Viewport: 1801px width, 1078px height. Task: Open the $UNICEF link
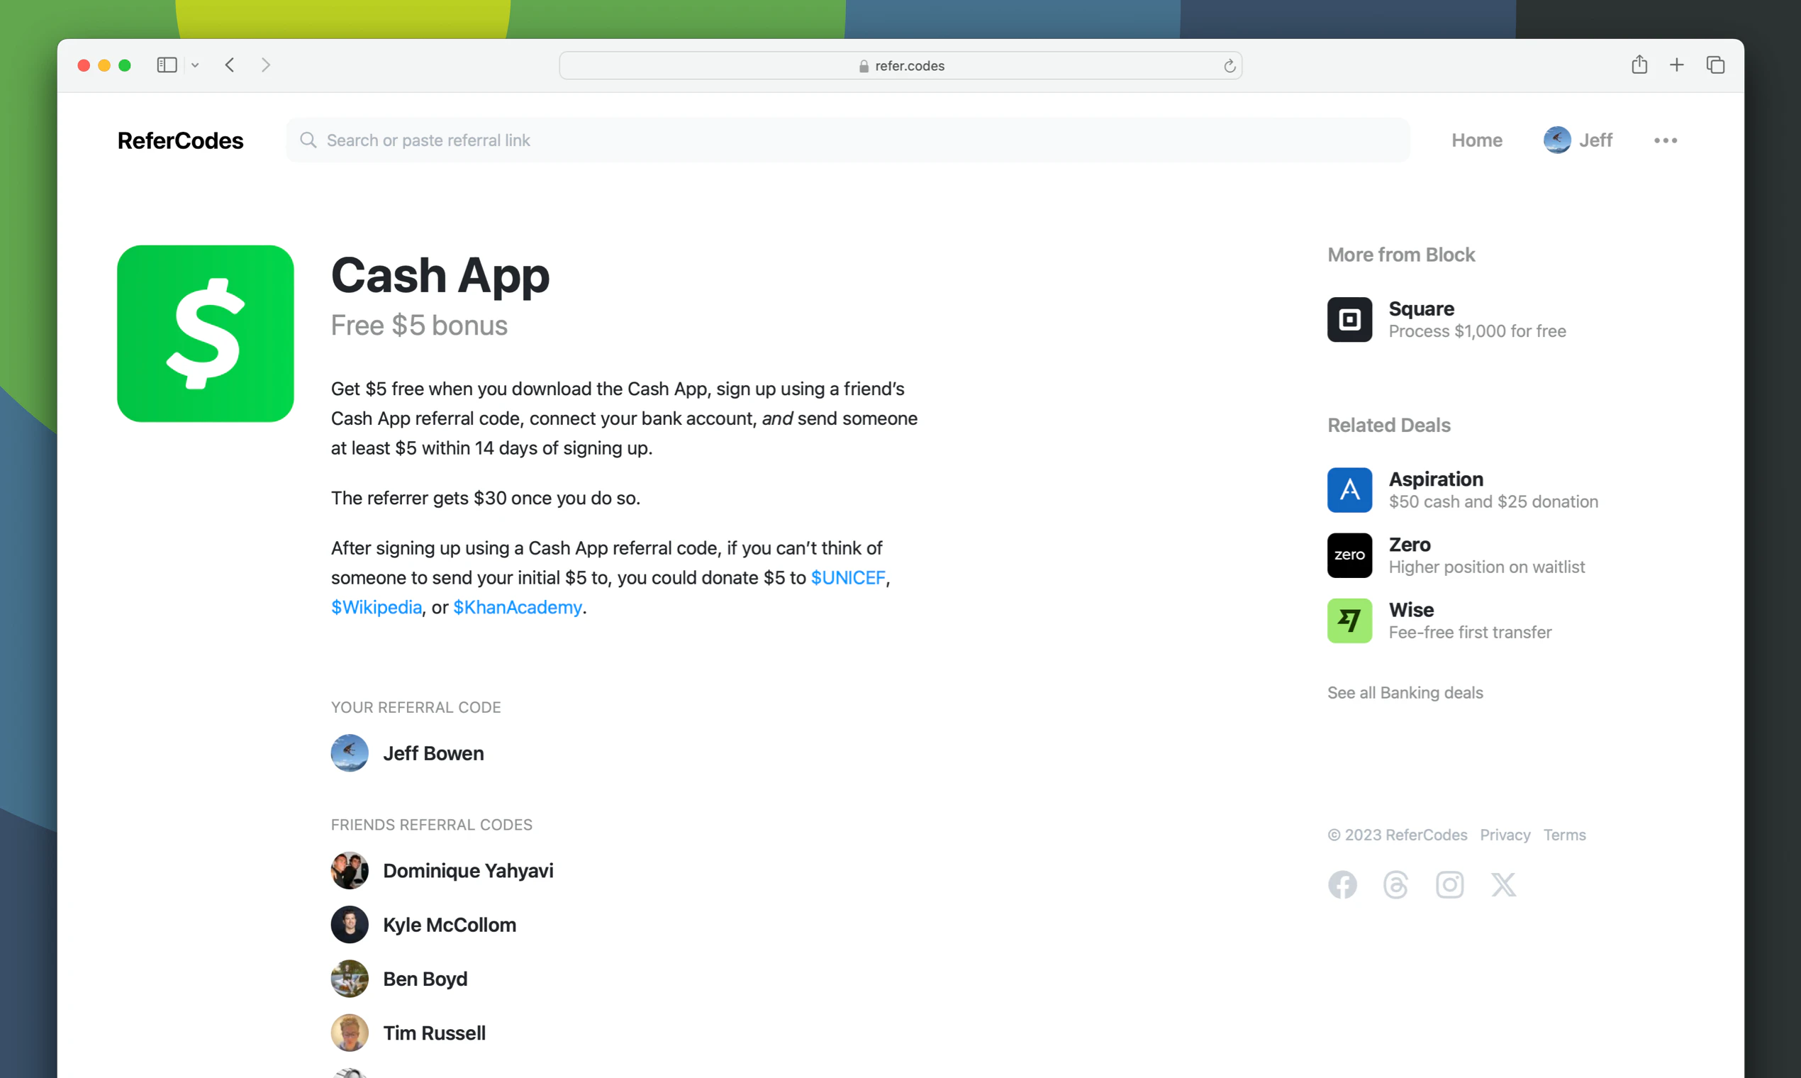[x=847, y=577]
